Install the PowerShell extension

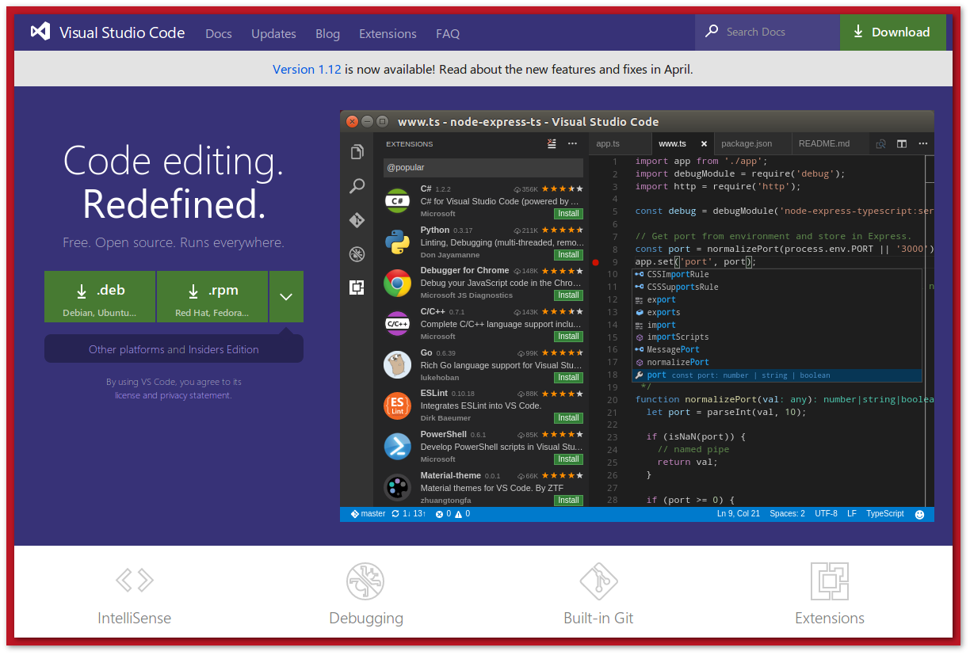tap(568, 459)
